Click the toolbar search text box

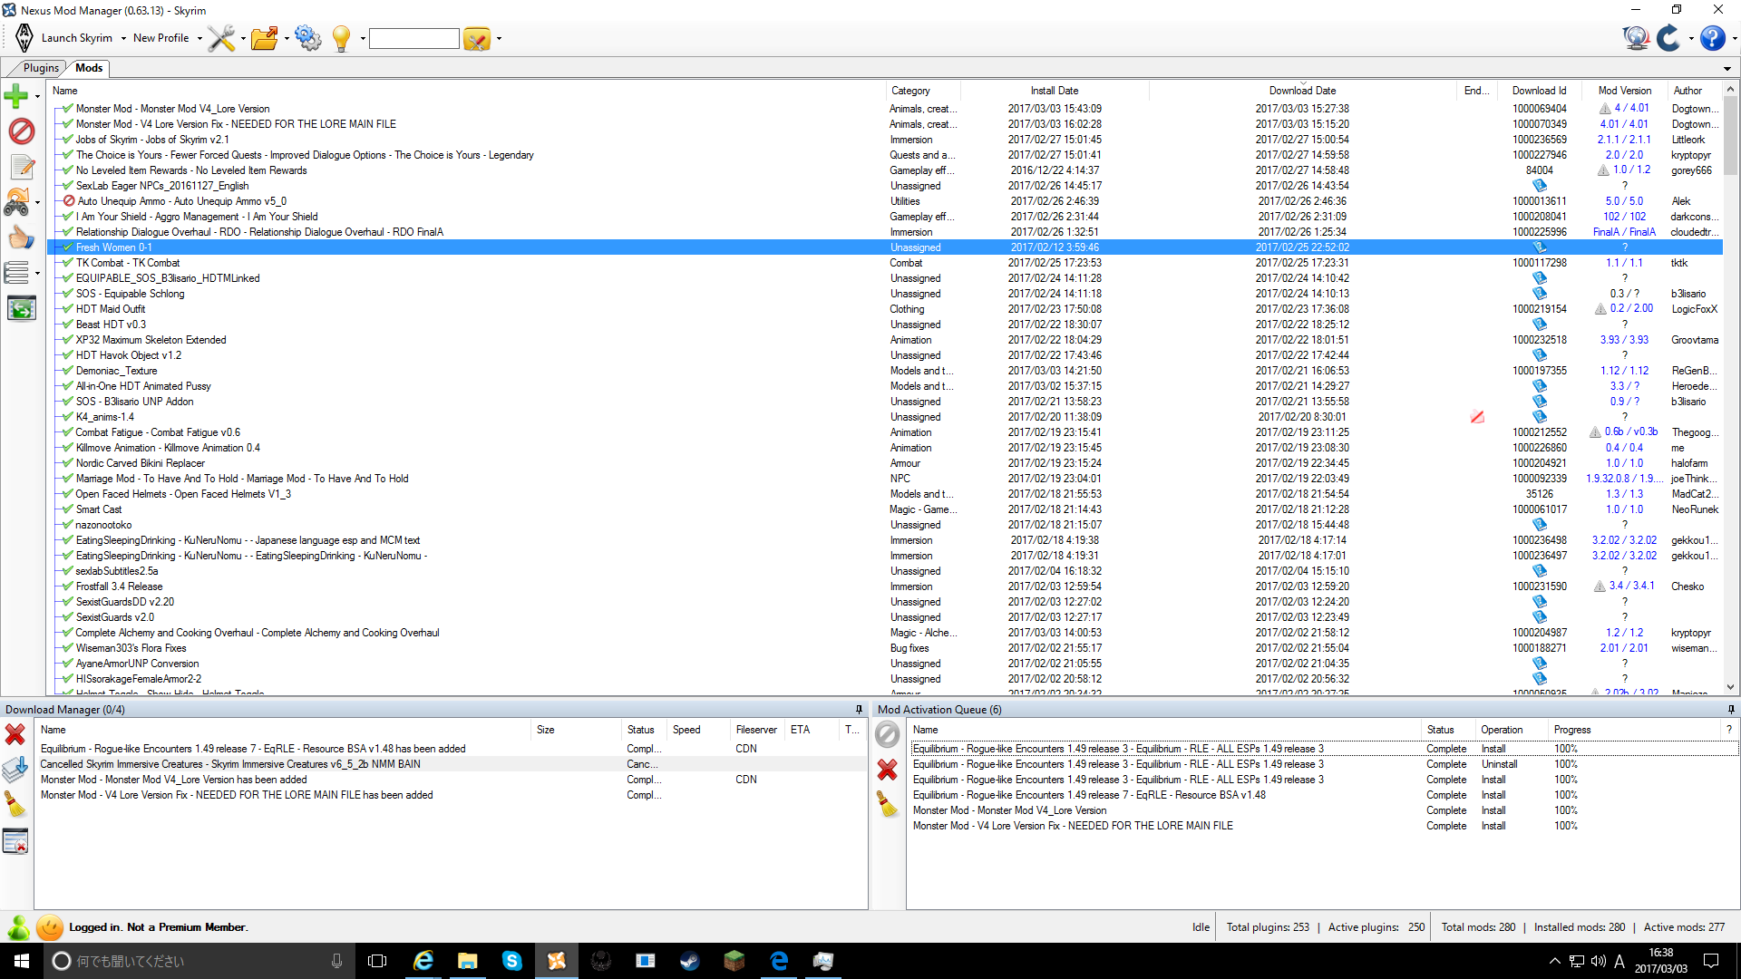coord(414,38)
